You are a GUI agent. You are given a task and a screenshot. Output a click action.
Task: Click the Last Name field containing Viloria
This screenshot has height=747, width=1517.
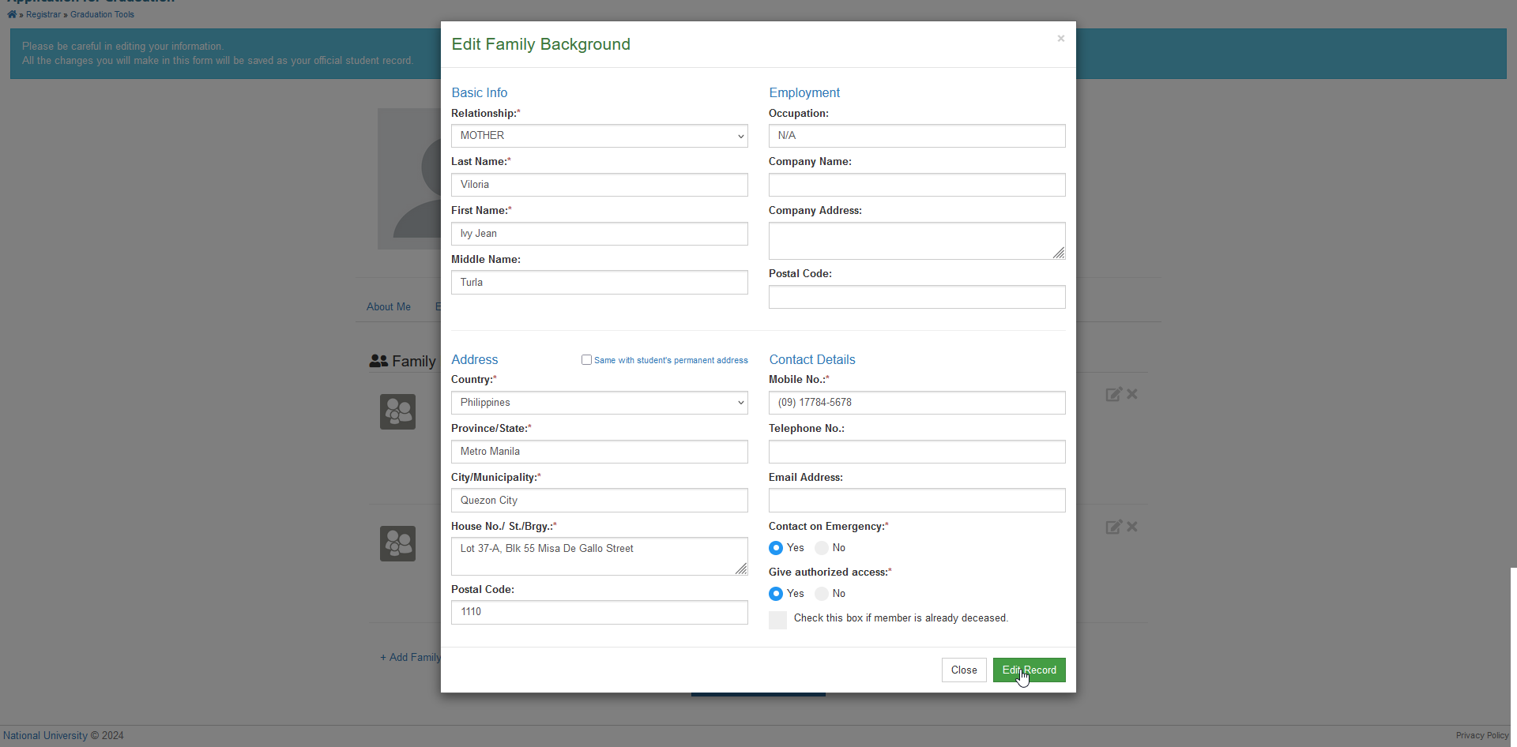click(600, 185)
